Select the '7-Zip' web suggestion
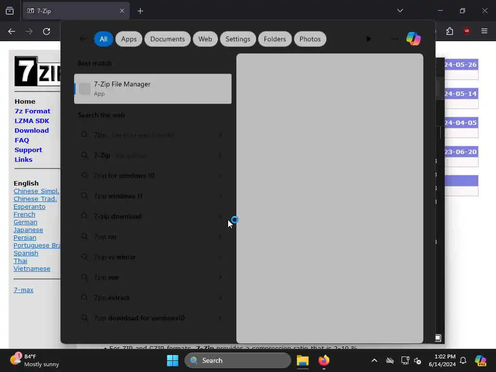This screenshot has width=496, height=372. (153, 155)
